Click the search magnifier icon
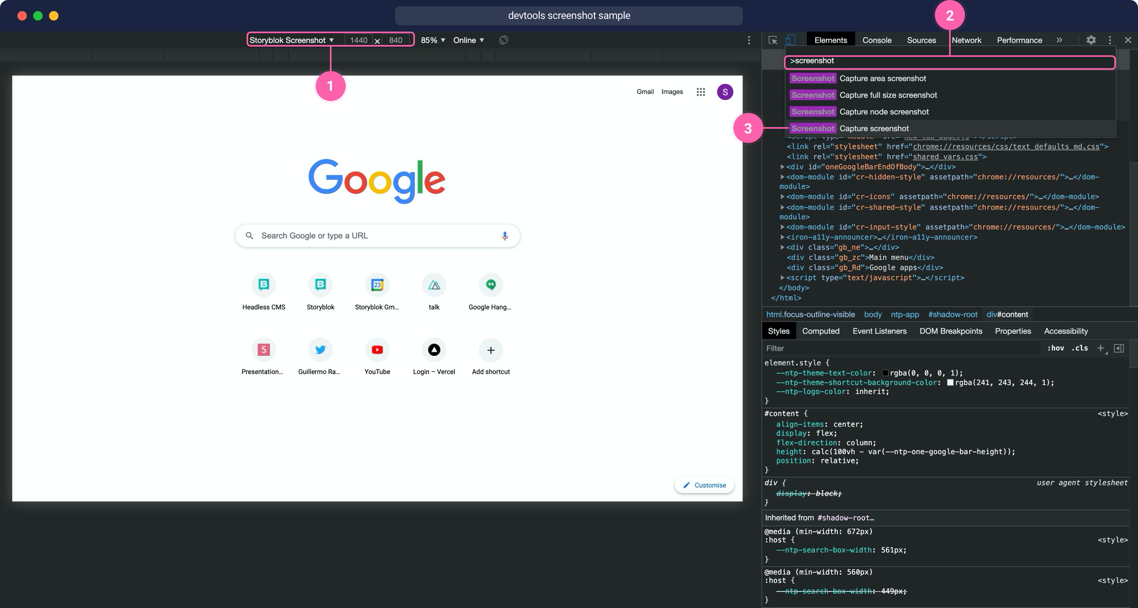This screenshot has height=608, width=1138. [x=250, y=236]
